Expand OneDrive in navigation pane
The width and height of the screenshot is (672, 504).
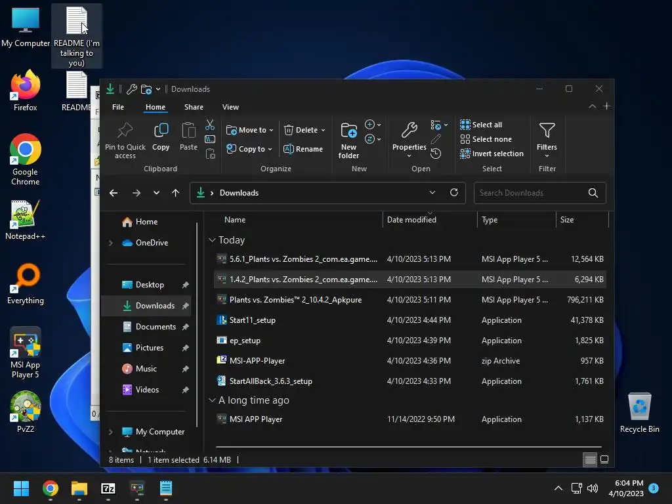point(110,243)
